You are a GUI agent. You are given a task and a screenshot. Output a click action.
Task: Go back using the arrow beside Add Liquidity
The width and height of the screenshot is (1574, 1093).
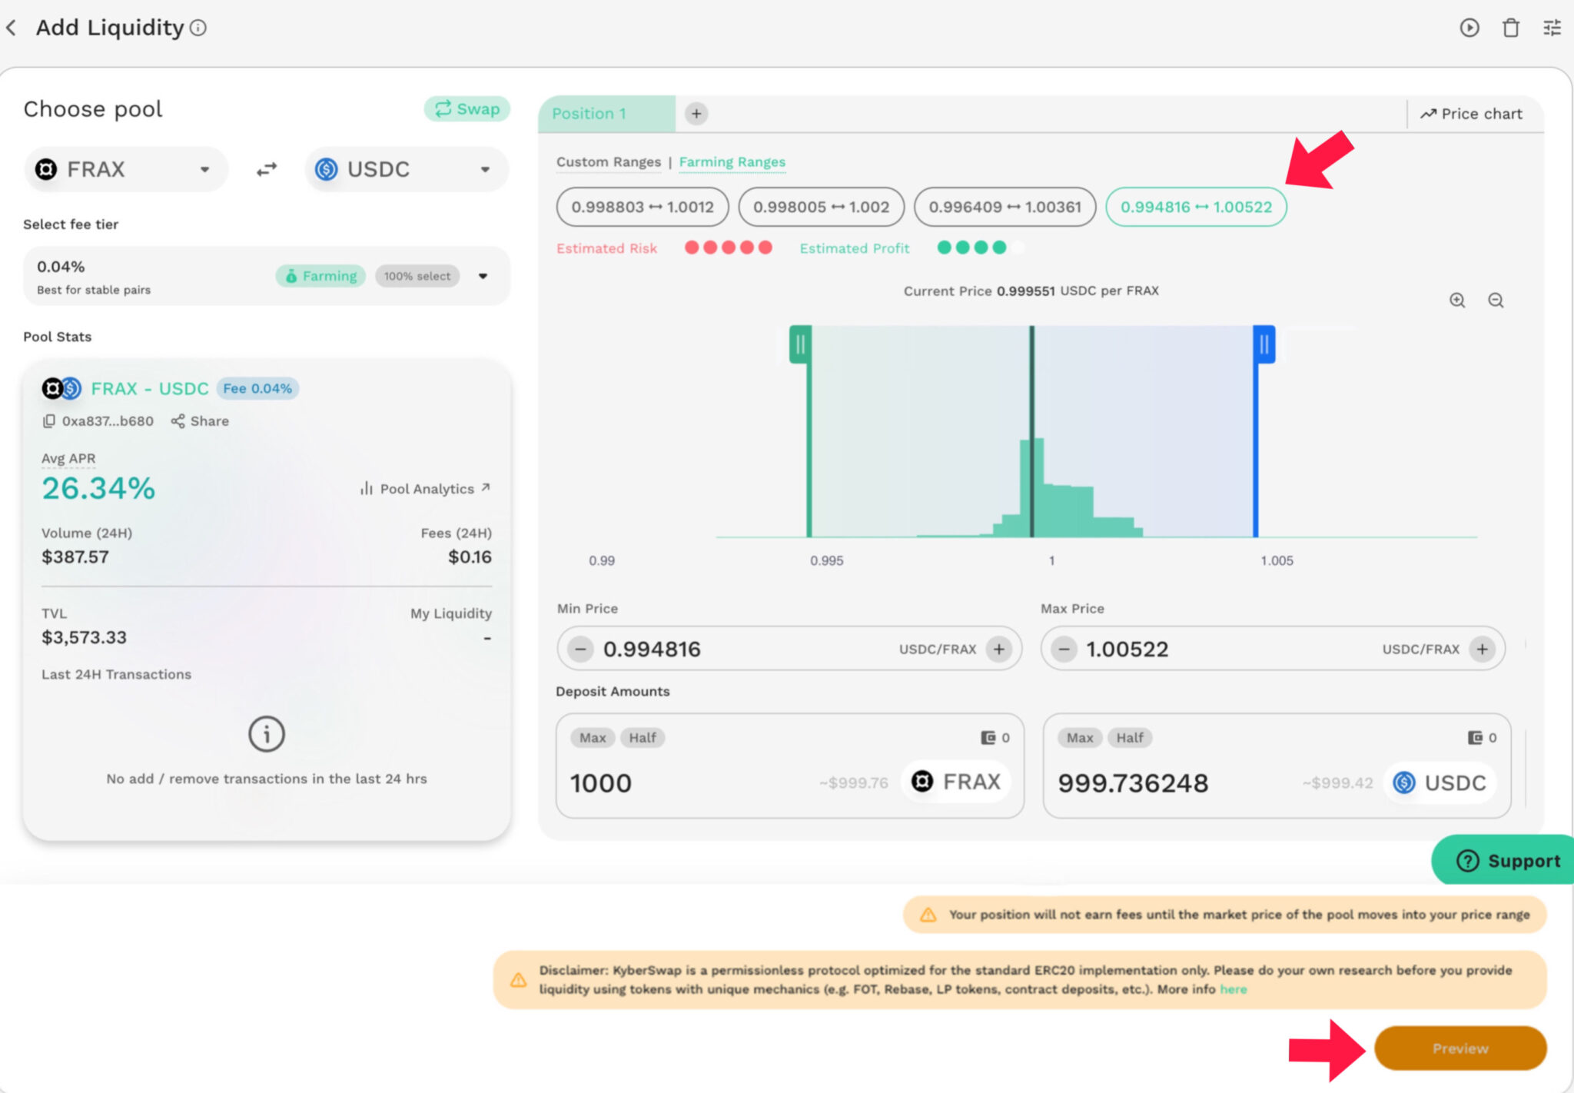tap(12, 28)
